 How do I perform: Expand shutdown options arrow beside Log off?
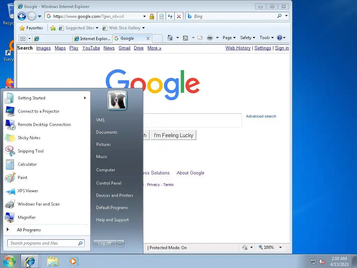click(x=120, y=243)
